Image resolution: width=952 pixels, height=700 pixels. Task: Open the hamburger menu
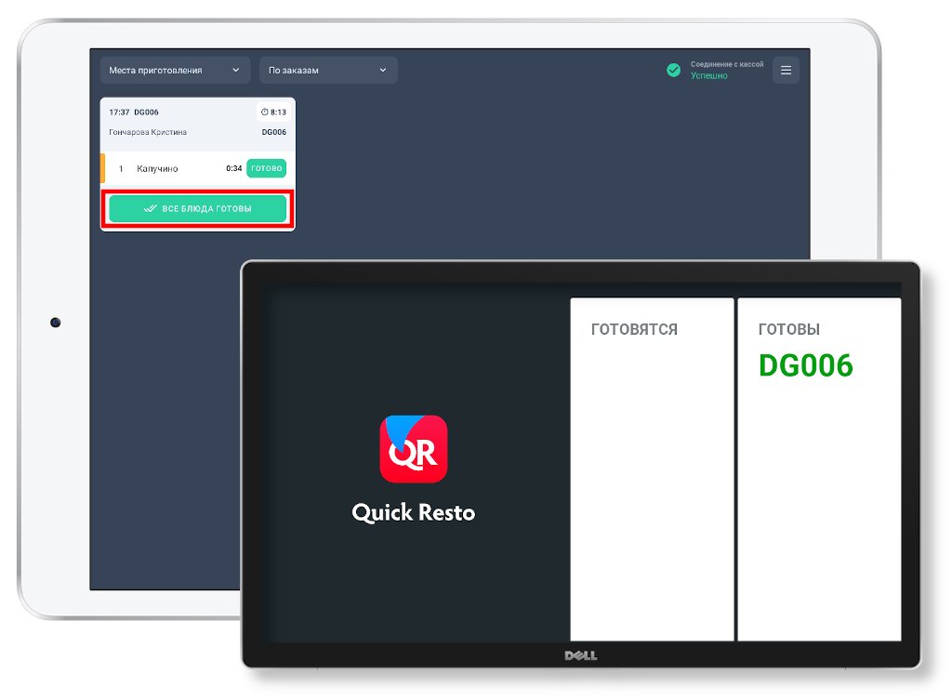click(x=786, y=71)
